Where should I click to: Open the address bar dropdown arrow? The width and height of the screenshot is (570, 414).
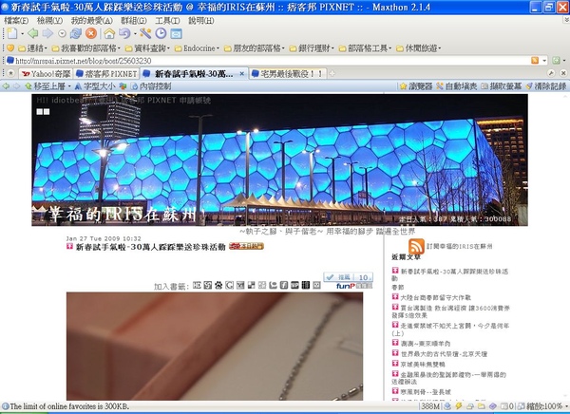tap(544, 61)
